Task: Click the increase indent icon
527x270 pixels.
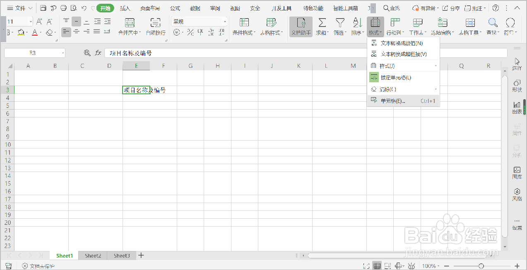Action: pos(107,22)
